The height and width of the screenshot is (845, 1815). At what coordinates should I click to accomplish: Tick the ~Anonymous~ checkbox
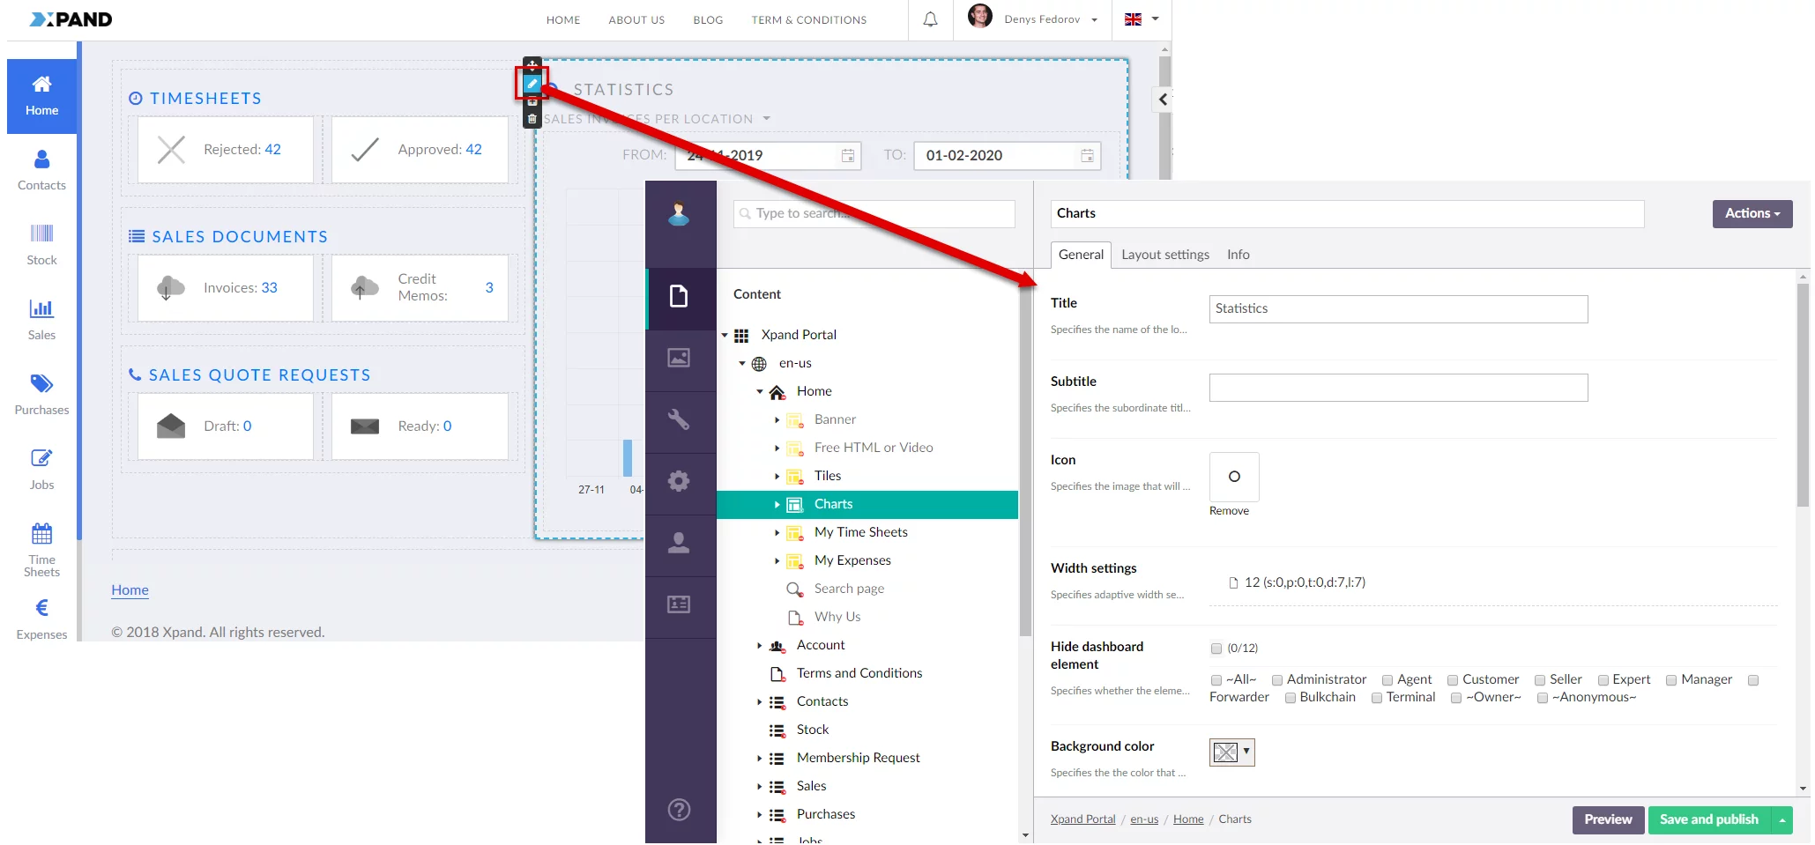tap(1543, 698)
